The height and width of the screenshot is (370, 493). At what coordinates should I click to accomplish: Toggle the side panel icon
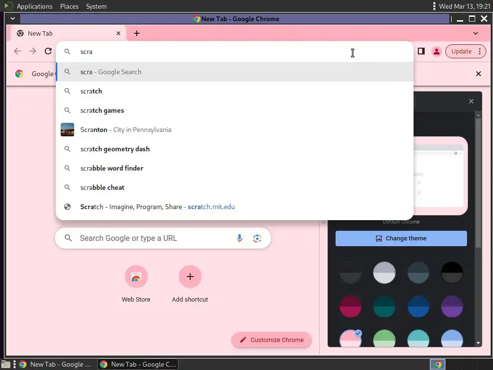[x=421, y=51]
